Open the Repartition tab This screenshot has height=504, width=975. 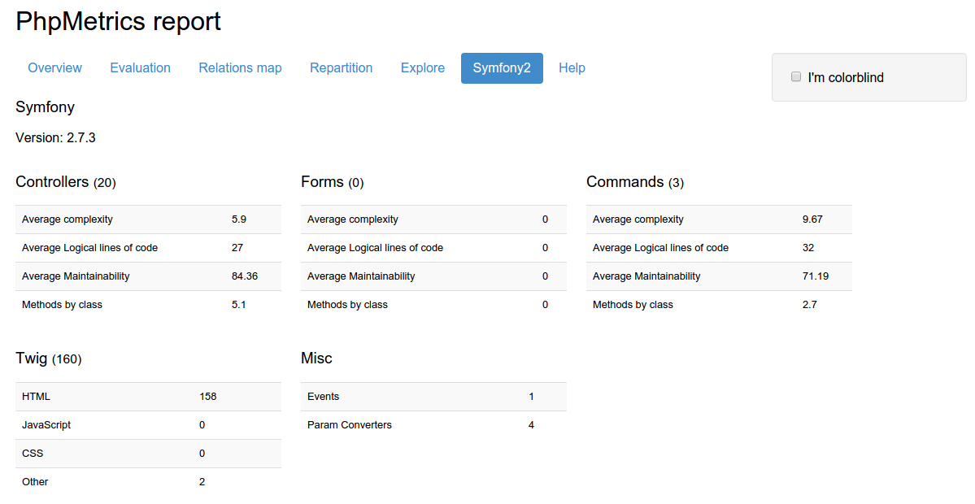click(x=341, y=67)
